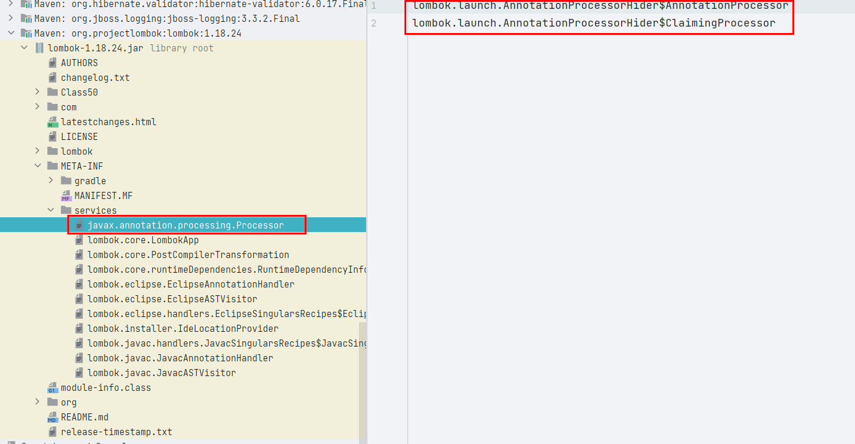Screen dimensions: 855x444
Task: Select lombok.javac.JavacASTVisitor file
Action: tap(162, 373)
